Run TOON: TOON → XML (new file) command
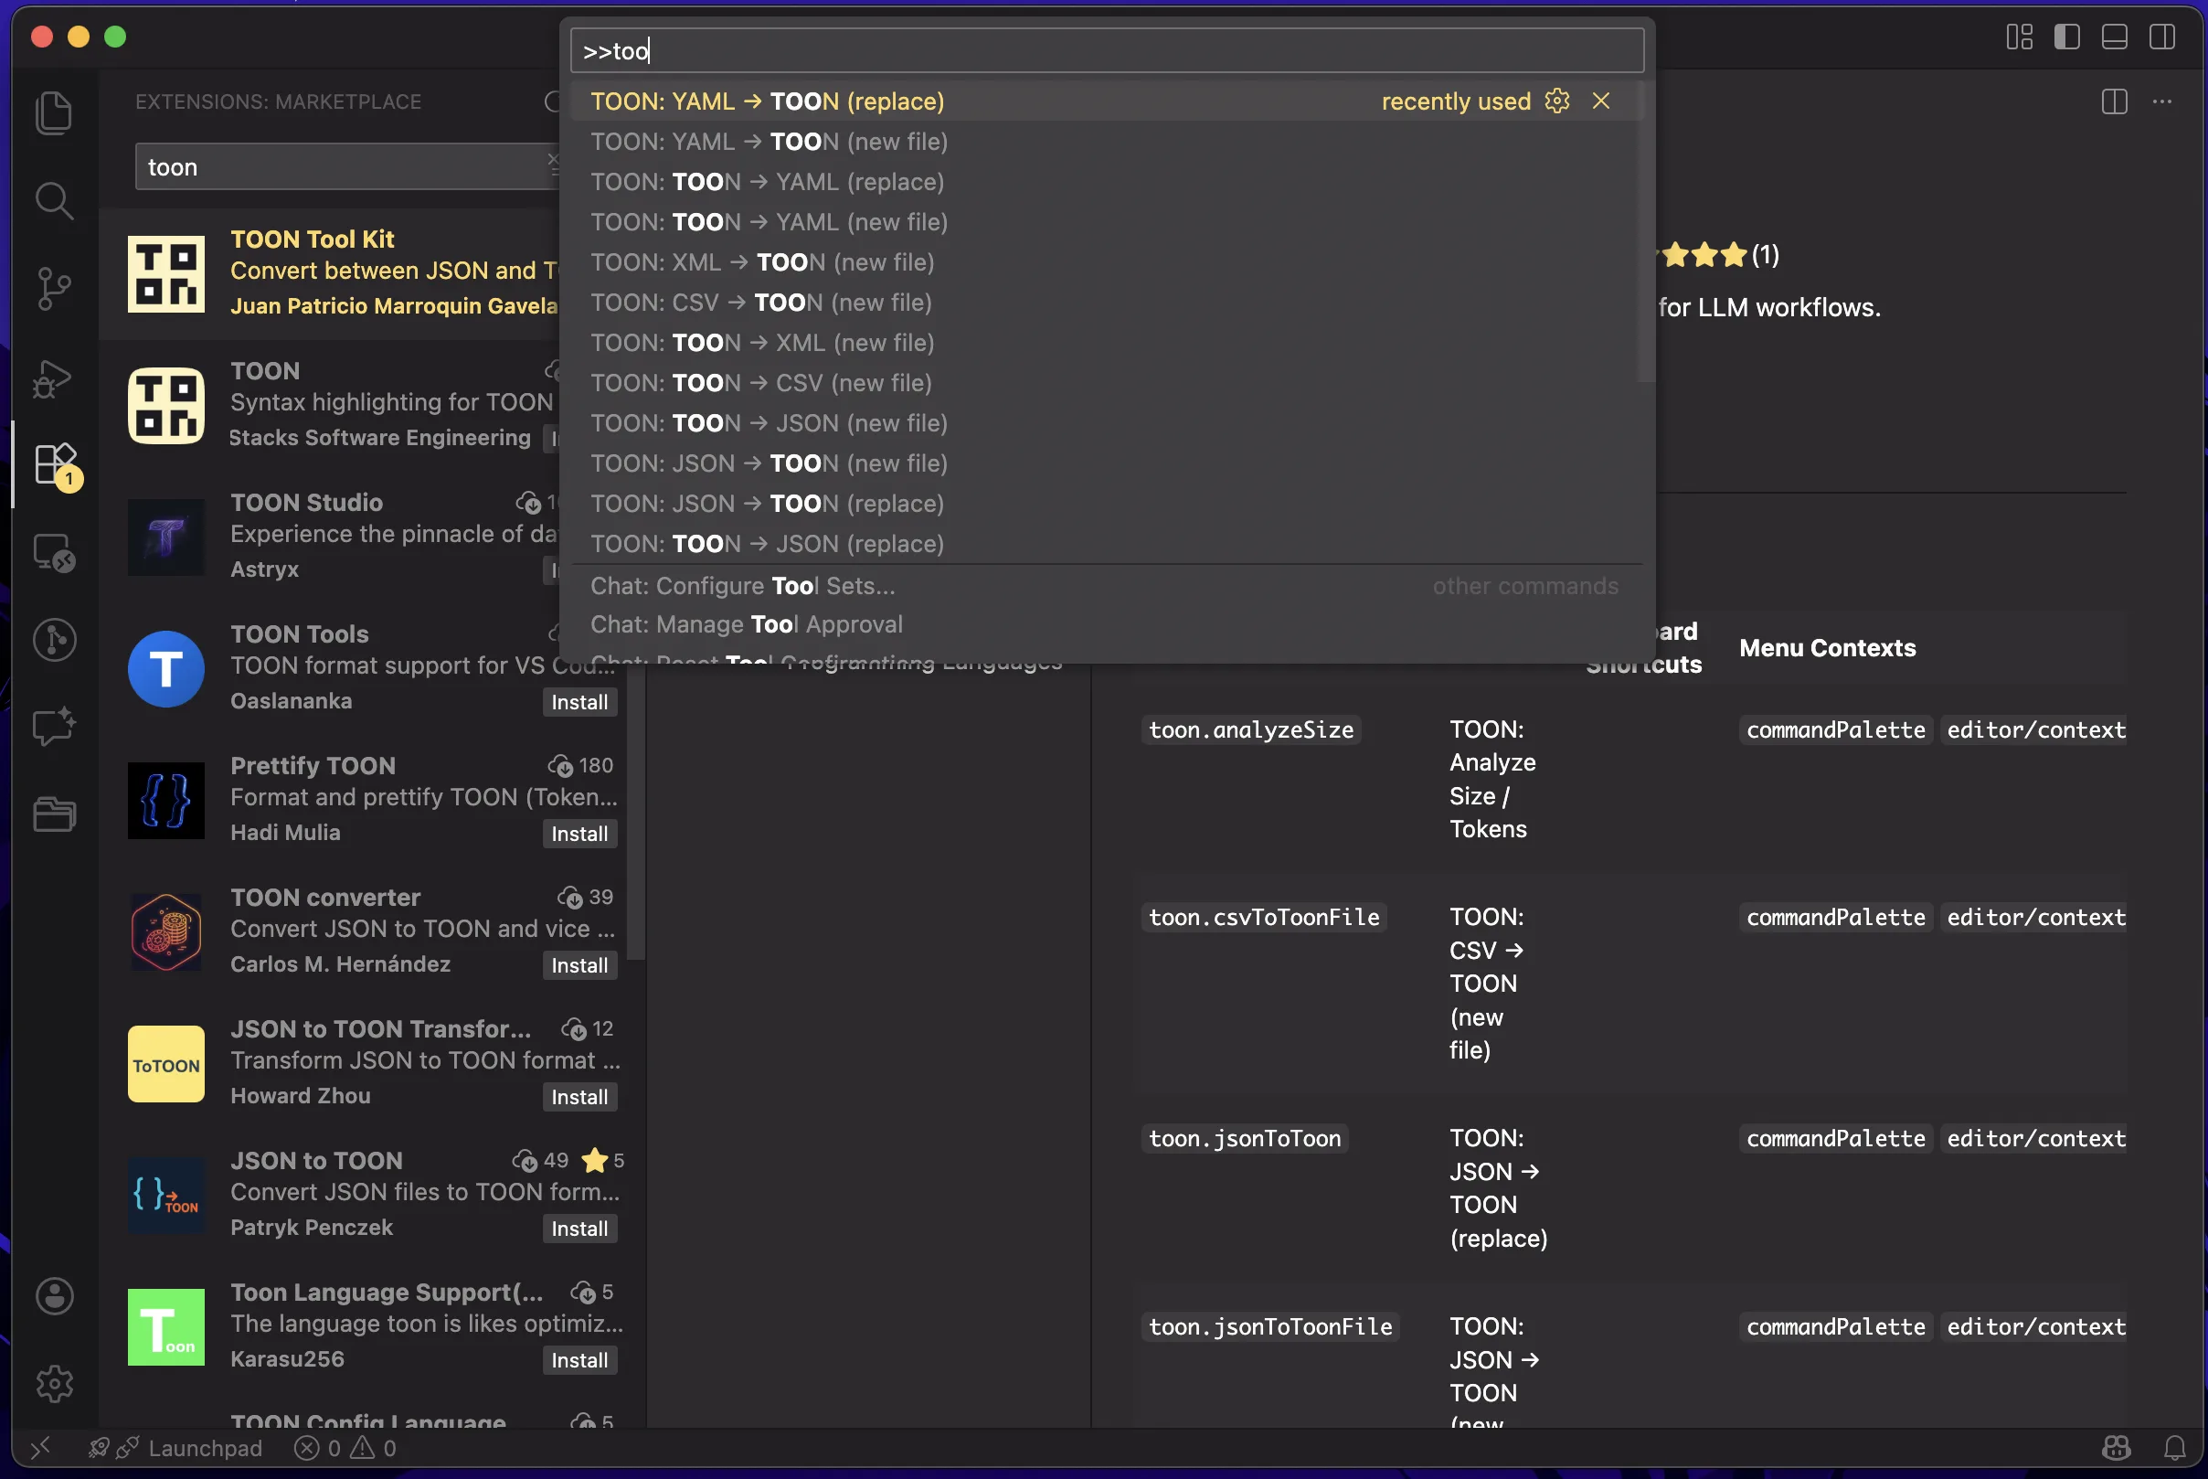Screen dimensions: 2208x1479 point(1107,343)
